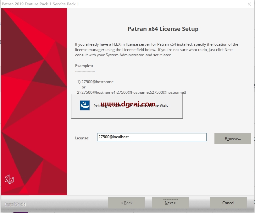
Task: Click the red geometric banner artwork
Action: 34,102
